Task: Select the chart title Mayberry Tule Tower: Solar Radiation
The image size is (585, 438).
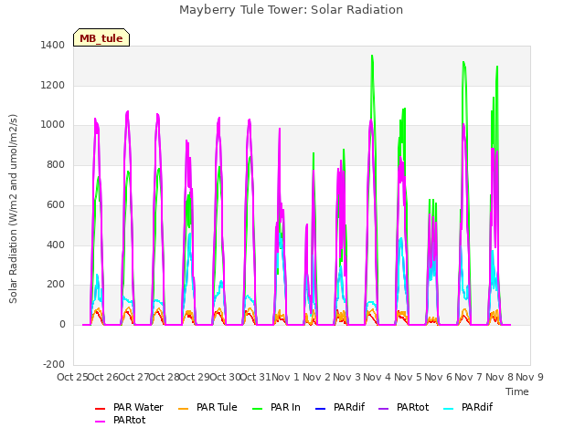Action: tap(291, 10)
